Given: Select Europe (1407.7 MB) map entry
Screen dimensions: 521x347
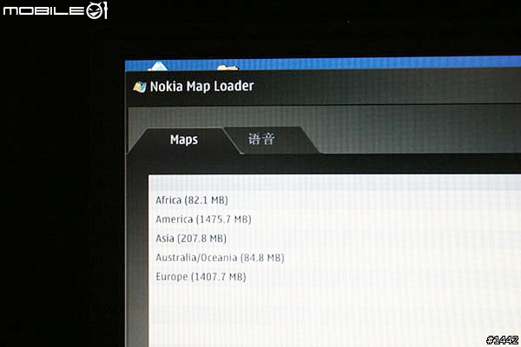Looking at the screenshot, I should pos(201,277).
